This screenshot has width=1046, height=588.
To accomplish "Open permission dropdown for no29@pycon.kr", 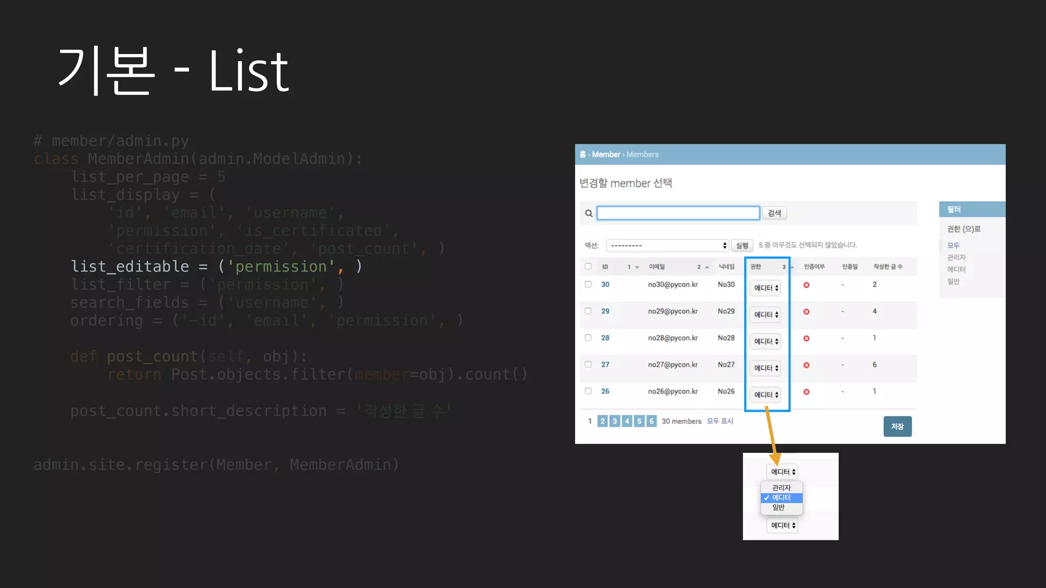I will coord(766,315).
